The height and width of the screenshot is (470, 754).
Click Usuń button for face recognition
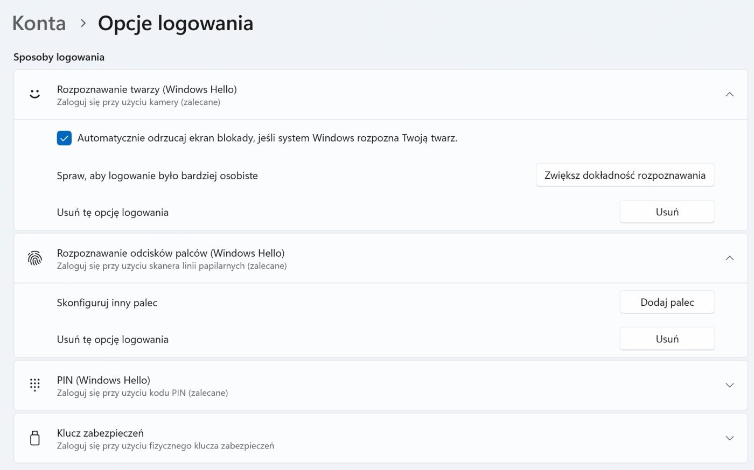point(667,212)
